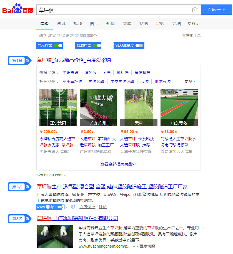The width and height of the screenshot is (233, 254).
Task: Open the 辽宁沈阳 product thumbnail
Action: pos(58,108)
